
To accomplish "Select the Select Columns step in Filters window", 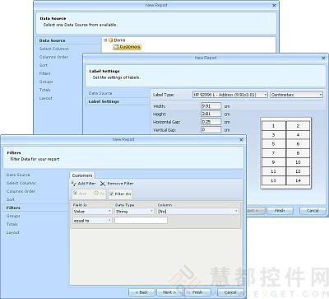I will (x=21, y=183).
